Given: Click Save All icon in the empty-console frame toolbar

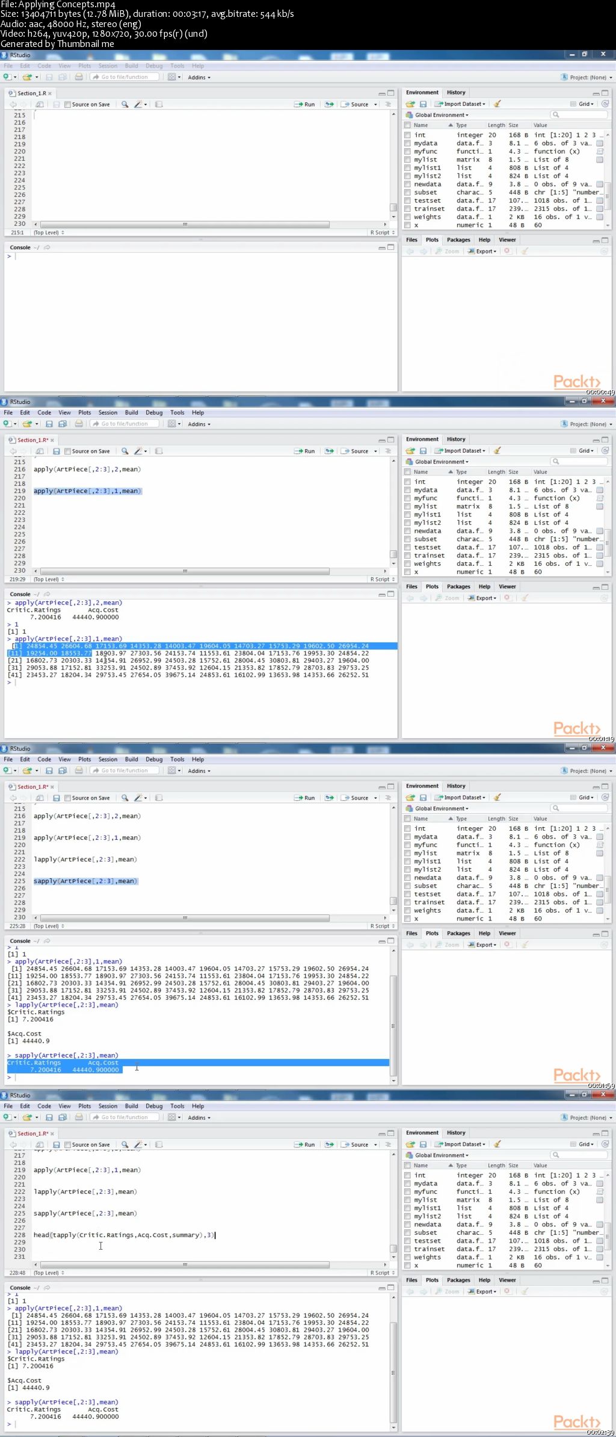Looking at the screenshot, I should point(62,77).
